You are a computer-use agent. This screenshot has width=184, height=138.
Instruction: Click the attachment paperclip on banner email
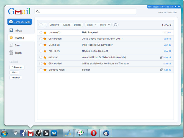(161, 70)
